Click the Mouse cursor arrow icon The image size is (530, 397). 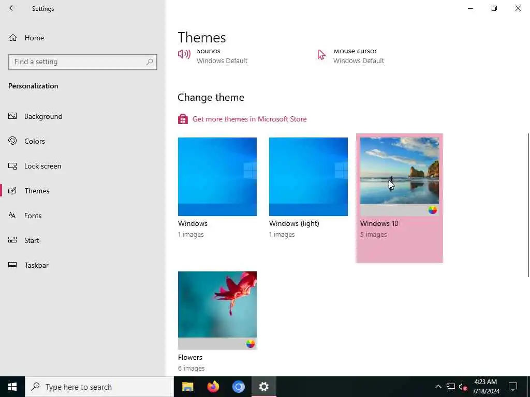tap(321, 54)
